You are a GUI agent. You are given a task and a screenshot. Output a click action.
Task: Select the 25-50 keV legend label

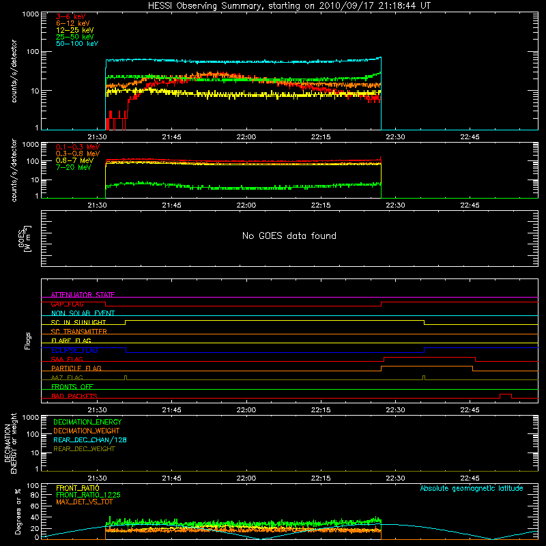75,37
